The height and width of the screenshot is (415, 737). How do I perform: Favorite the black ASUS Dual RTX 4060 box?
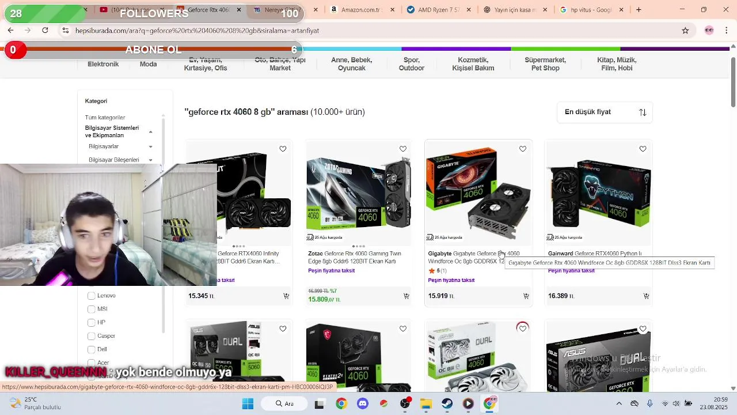[x=643, y=329]
